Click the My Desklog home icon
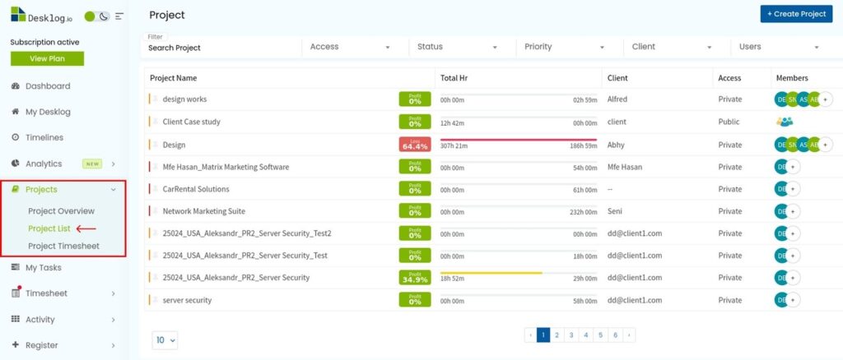Screen dimensions: 843x360 [x=16, y=112]
